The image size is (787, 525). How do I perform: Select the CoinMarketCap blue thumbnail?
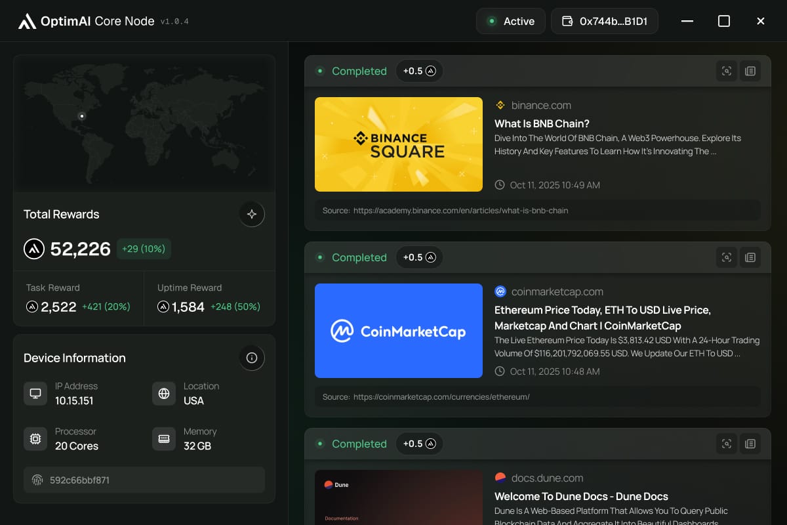coord(399,331)
